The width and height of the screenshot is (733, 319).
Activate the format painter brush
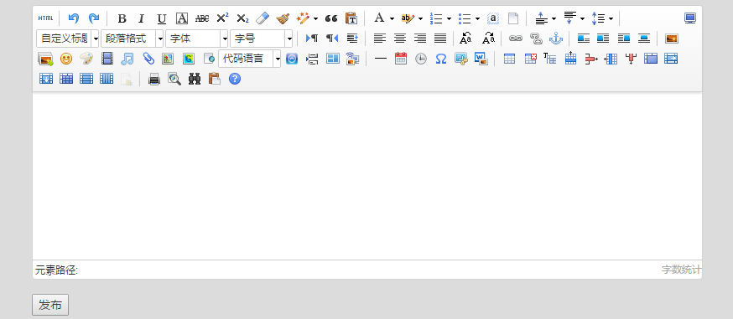coord(283,18)
